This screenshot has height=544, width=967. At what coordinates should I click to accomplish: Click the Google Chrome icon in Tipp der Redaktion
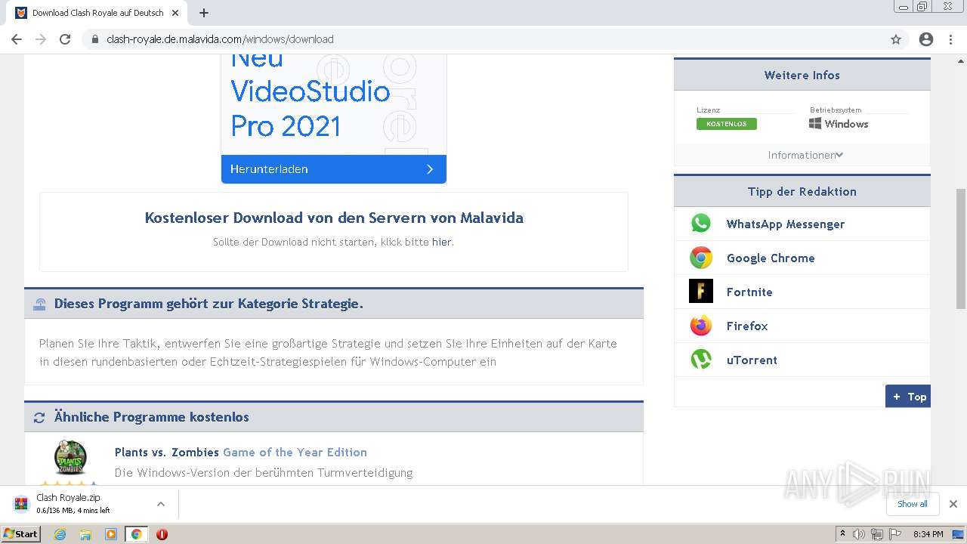point(701,258)
